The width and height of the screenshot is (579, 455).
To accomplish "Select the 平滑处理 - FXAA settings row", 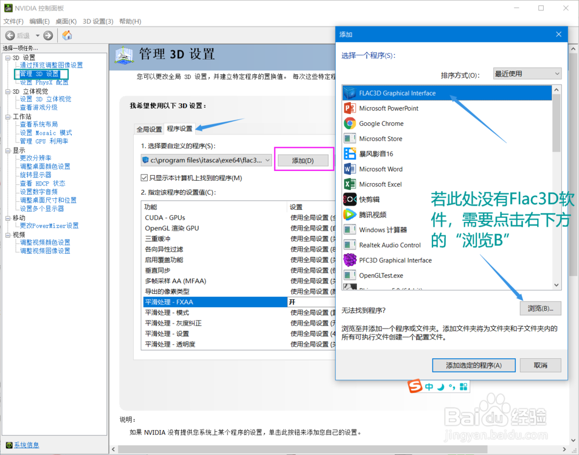I will coord(239,302).
